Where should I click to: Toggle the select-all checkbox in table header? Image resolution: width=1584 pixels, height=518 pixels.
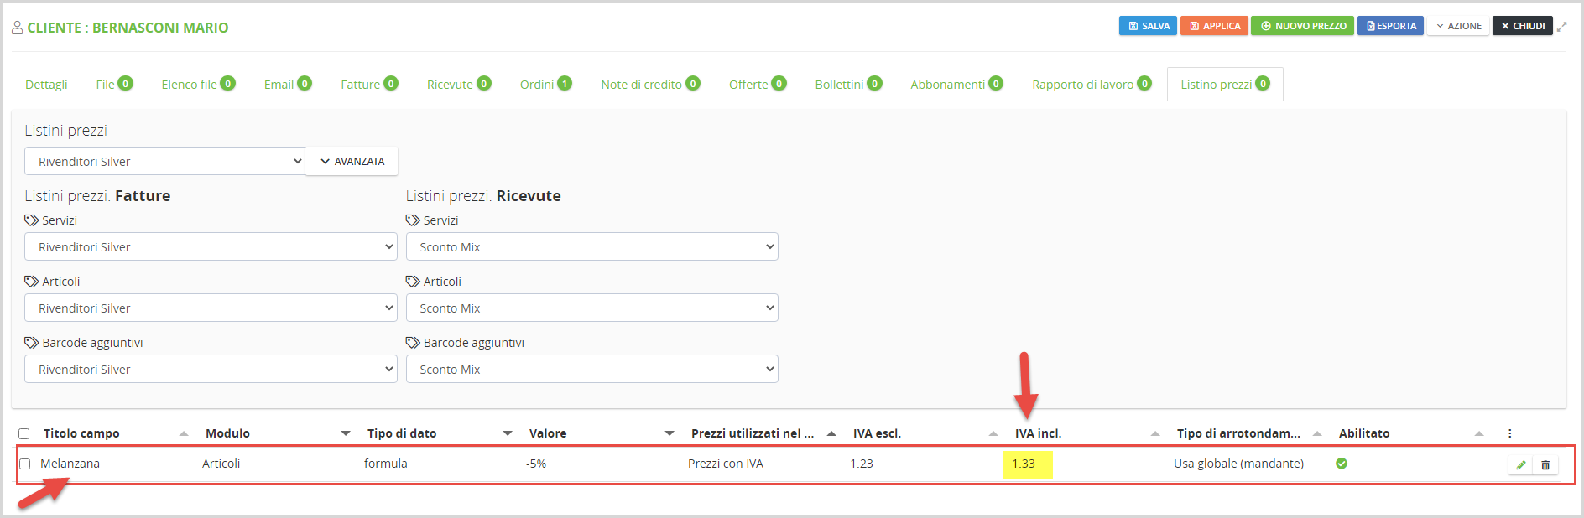24,433
